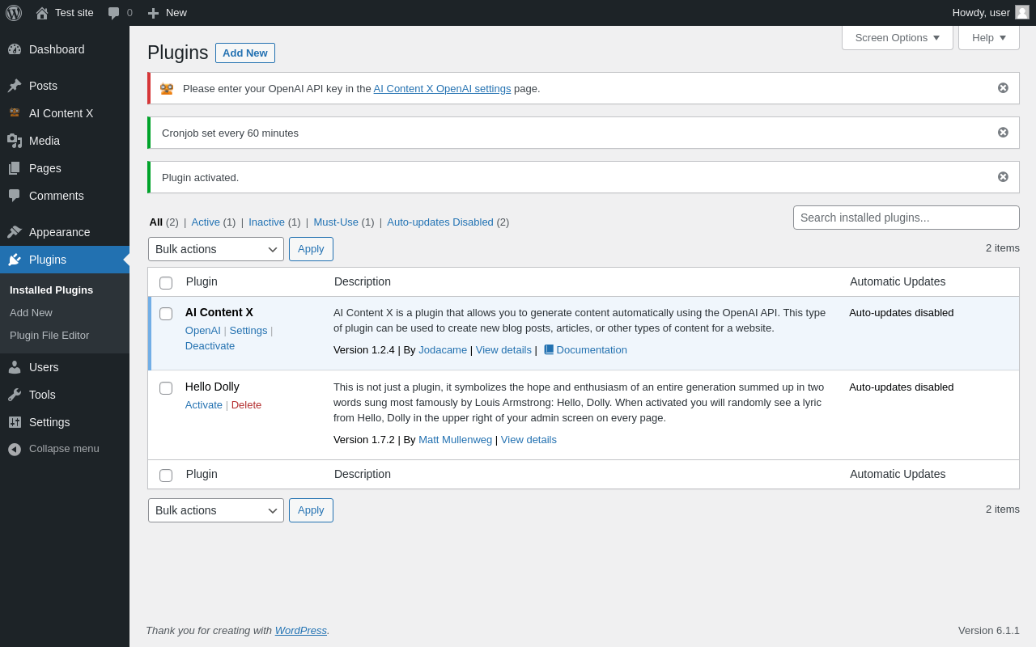Open the comments bubble icon in admin bar

point(114,13)
